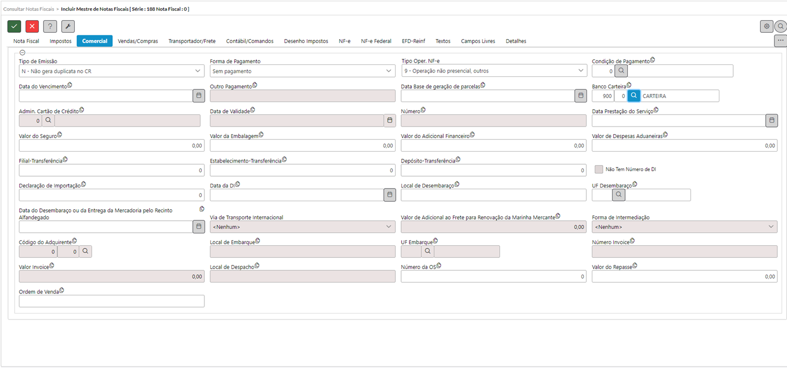Click the three-dots more tabs button
Viewport: 787px width, 368px height.
[x=780, y=40]
